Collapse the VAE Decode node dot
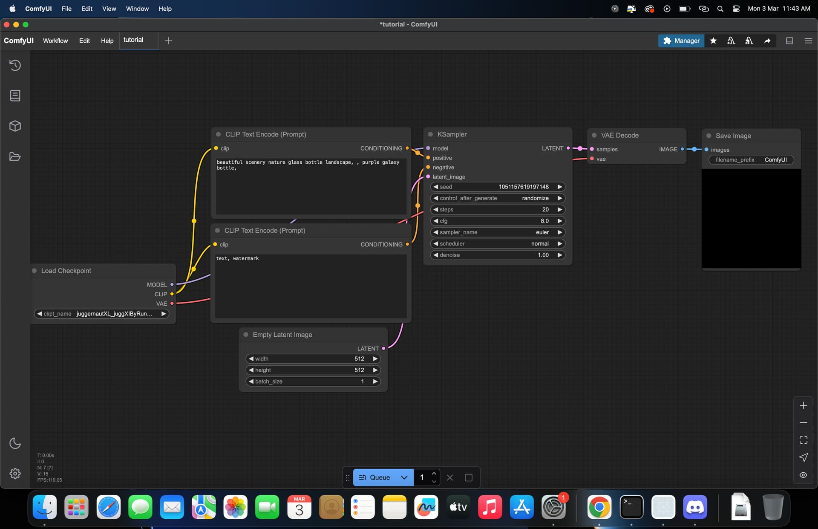This screenshot has width=818, height=529. tap(594, 135)
